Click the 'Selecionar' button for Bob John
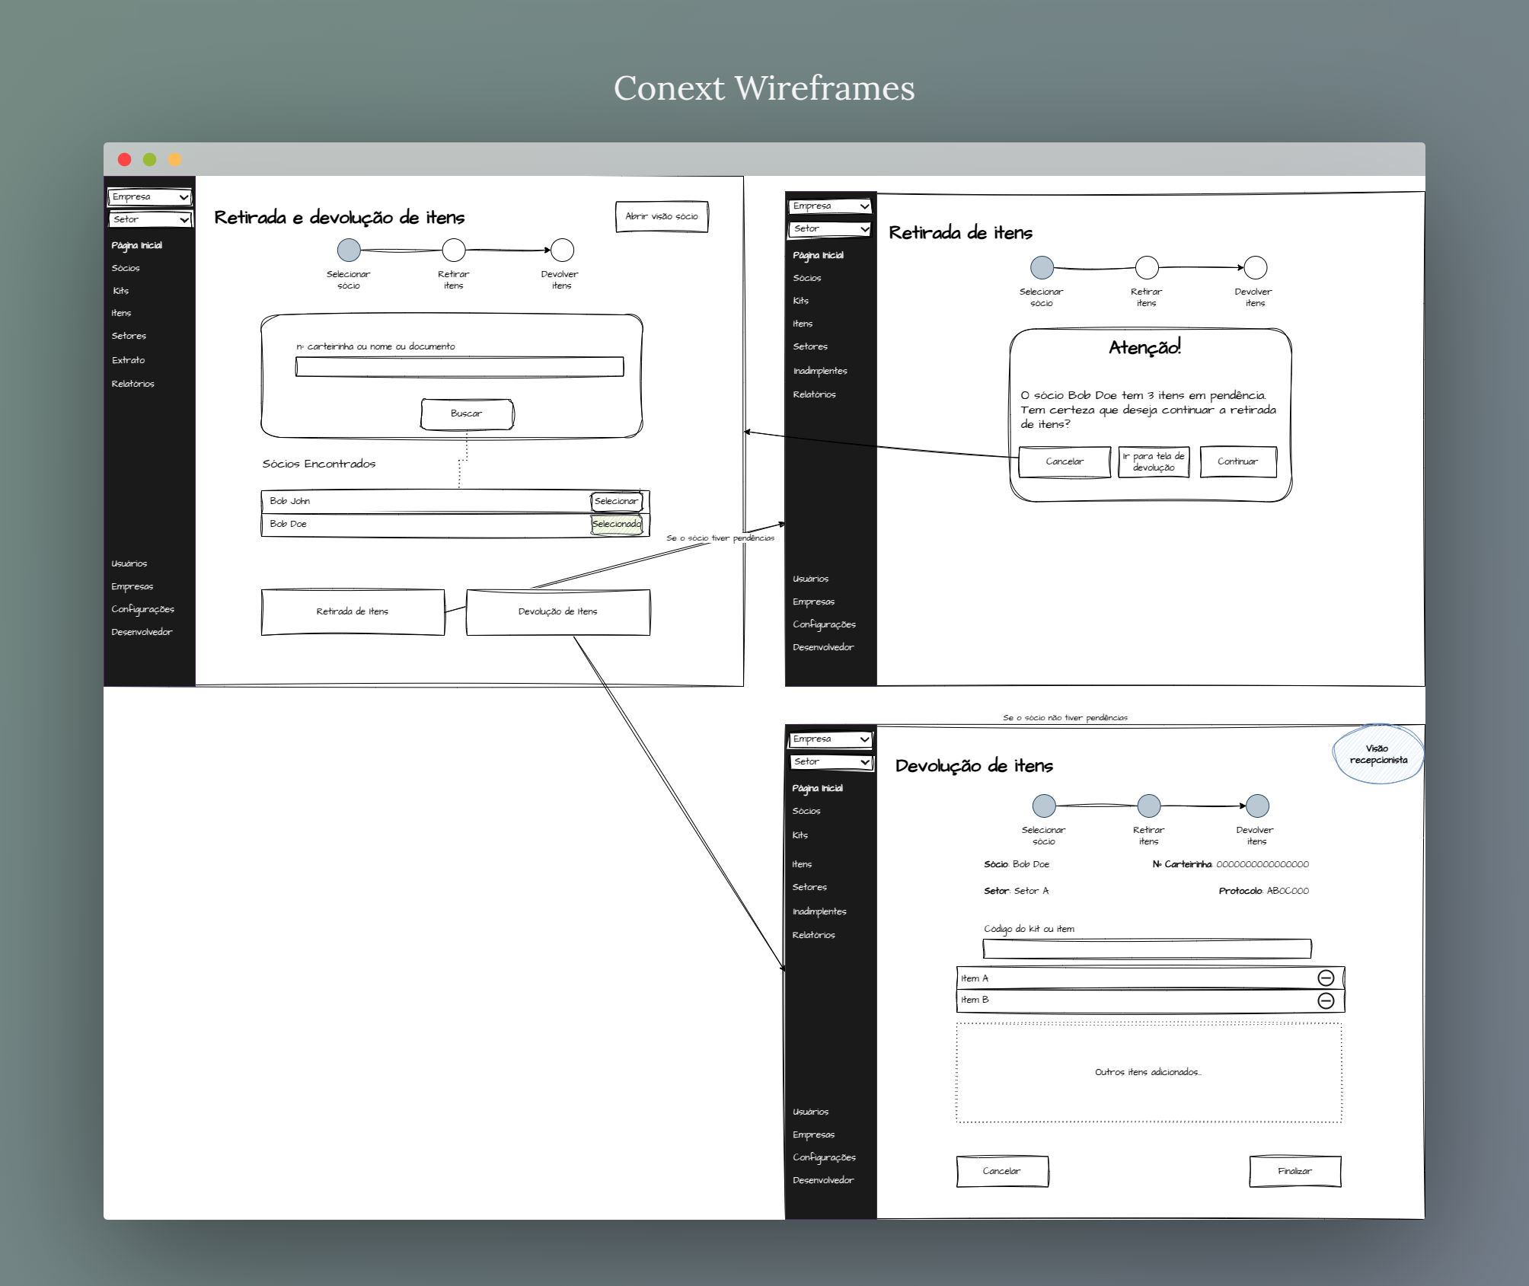The height and width of the screenshot is (1286, 1529). tap(617, 501)
